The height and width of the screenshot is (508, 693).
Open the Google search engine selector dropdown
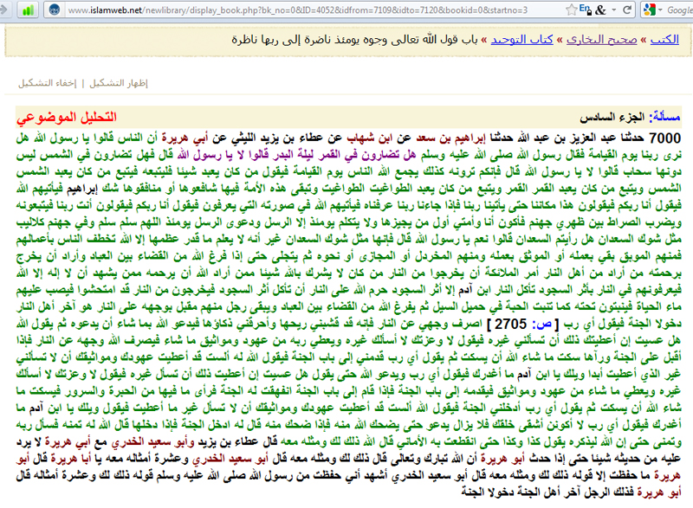point(653,10)
